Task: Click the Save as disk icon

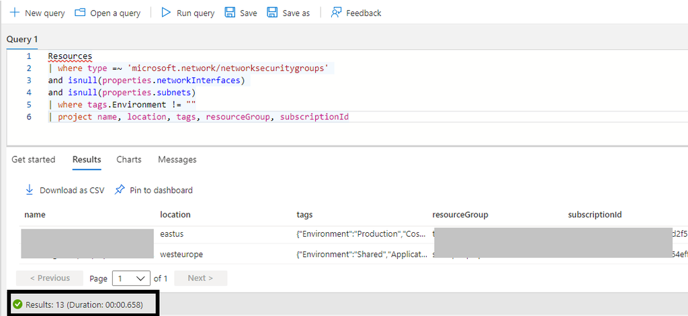Action: point(272,13)
